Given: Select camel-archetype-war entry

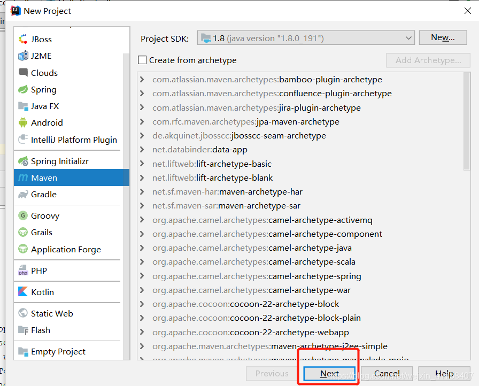Looking at the screenshot, I should click(251, 290).
